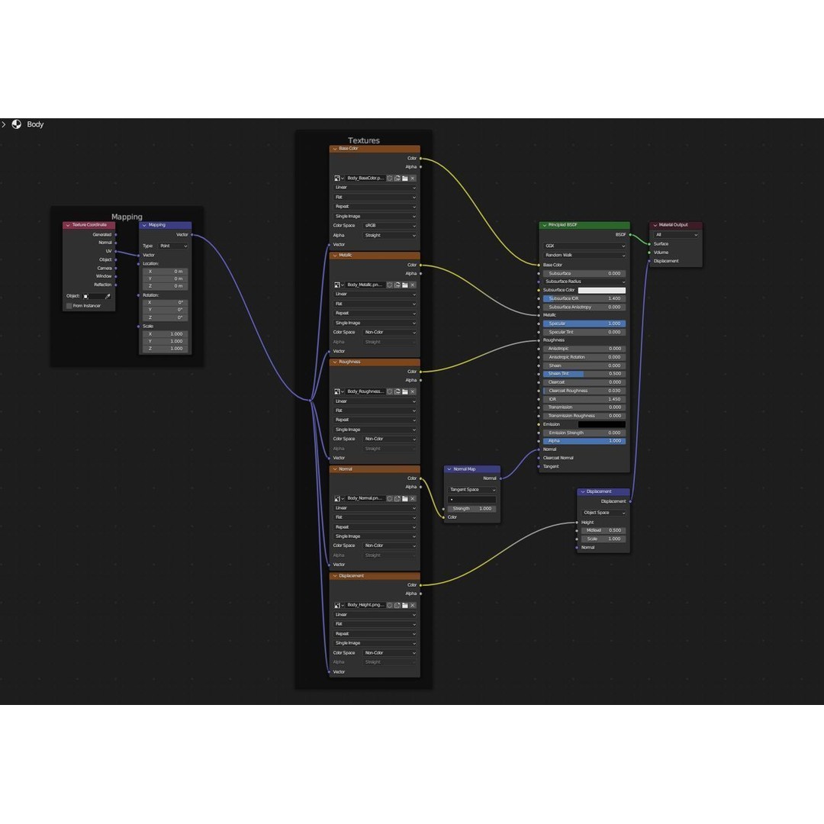Viewport: 824px width, 824px height.
Task: Collapse the Principled BSDF node header arrow
Action: pyautogui.click(x=545, y=225)
